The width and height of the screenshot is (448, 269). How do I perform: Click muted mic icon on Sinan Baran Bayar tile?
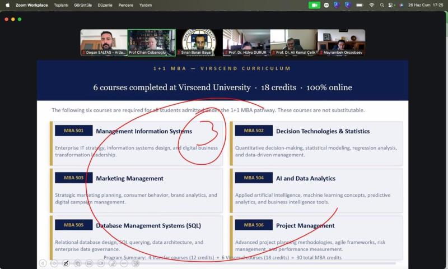(x=179, y=53)
